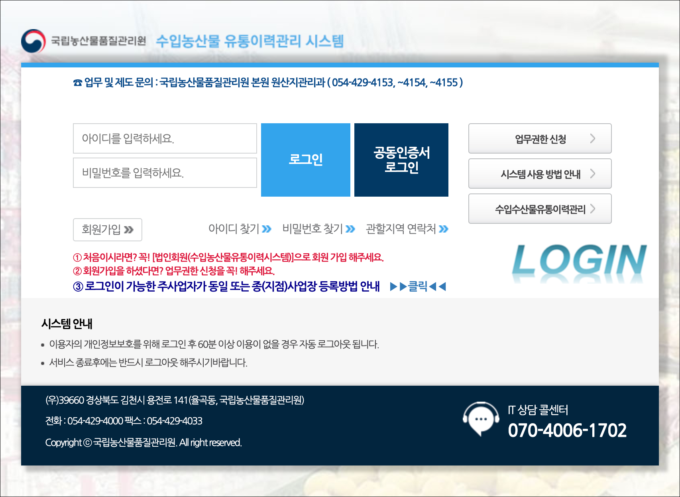Click the double-arrow icon next to 비밀번호 찾기

(x=350, y=229)
